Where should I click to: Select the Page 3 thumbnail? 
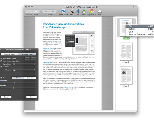126,76
